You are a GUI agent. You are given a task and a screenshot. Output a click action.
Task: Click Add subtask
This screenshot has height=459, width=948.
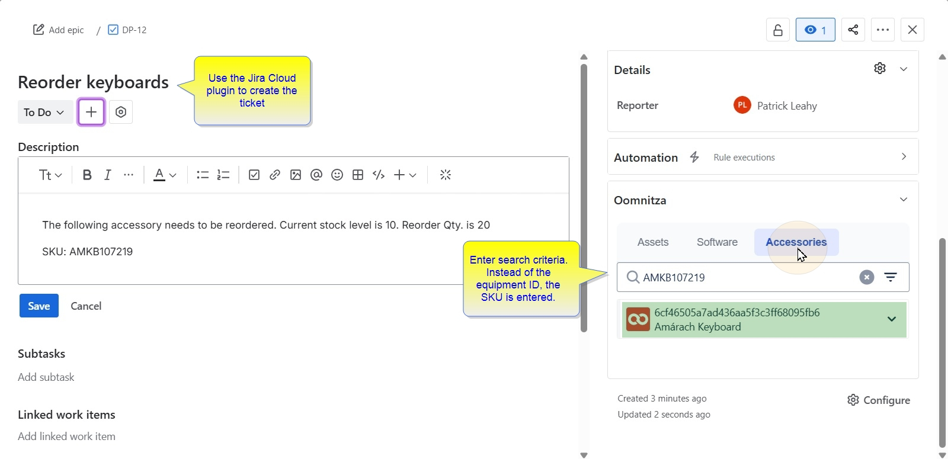coord(46,377)
